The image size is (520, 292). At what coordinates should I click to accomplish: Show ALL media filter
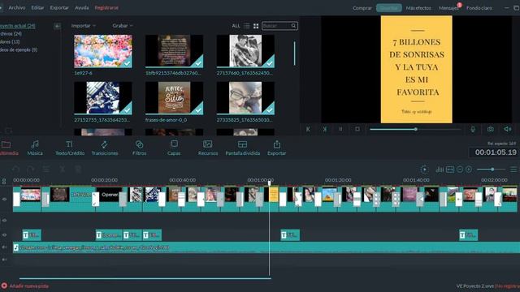click(x=236, y=26)
